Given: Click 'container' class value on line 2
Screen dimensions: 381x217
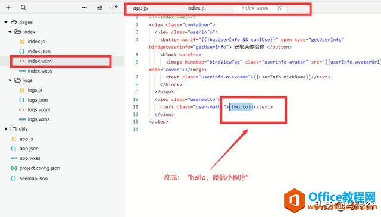Looking at the screenshot, I should click(x=198, y=25).
